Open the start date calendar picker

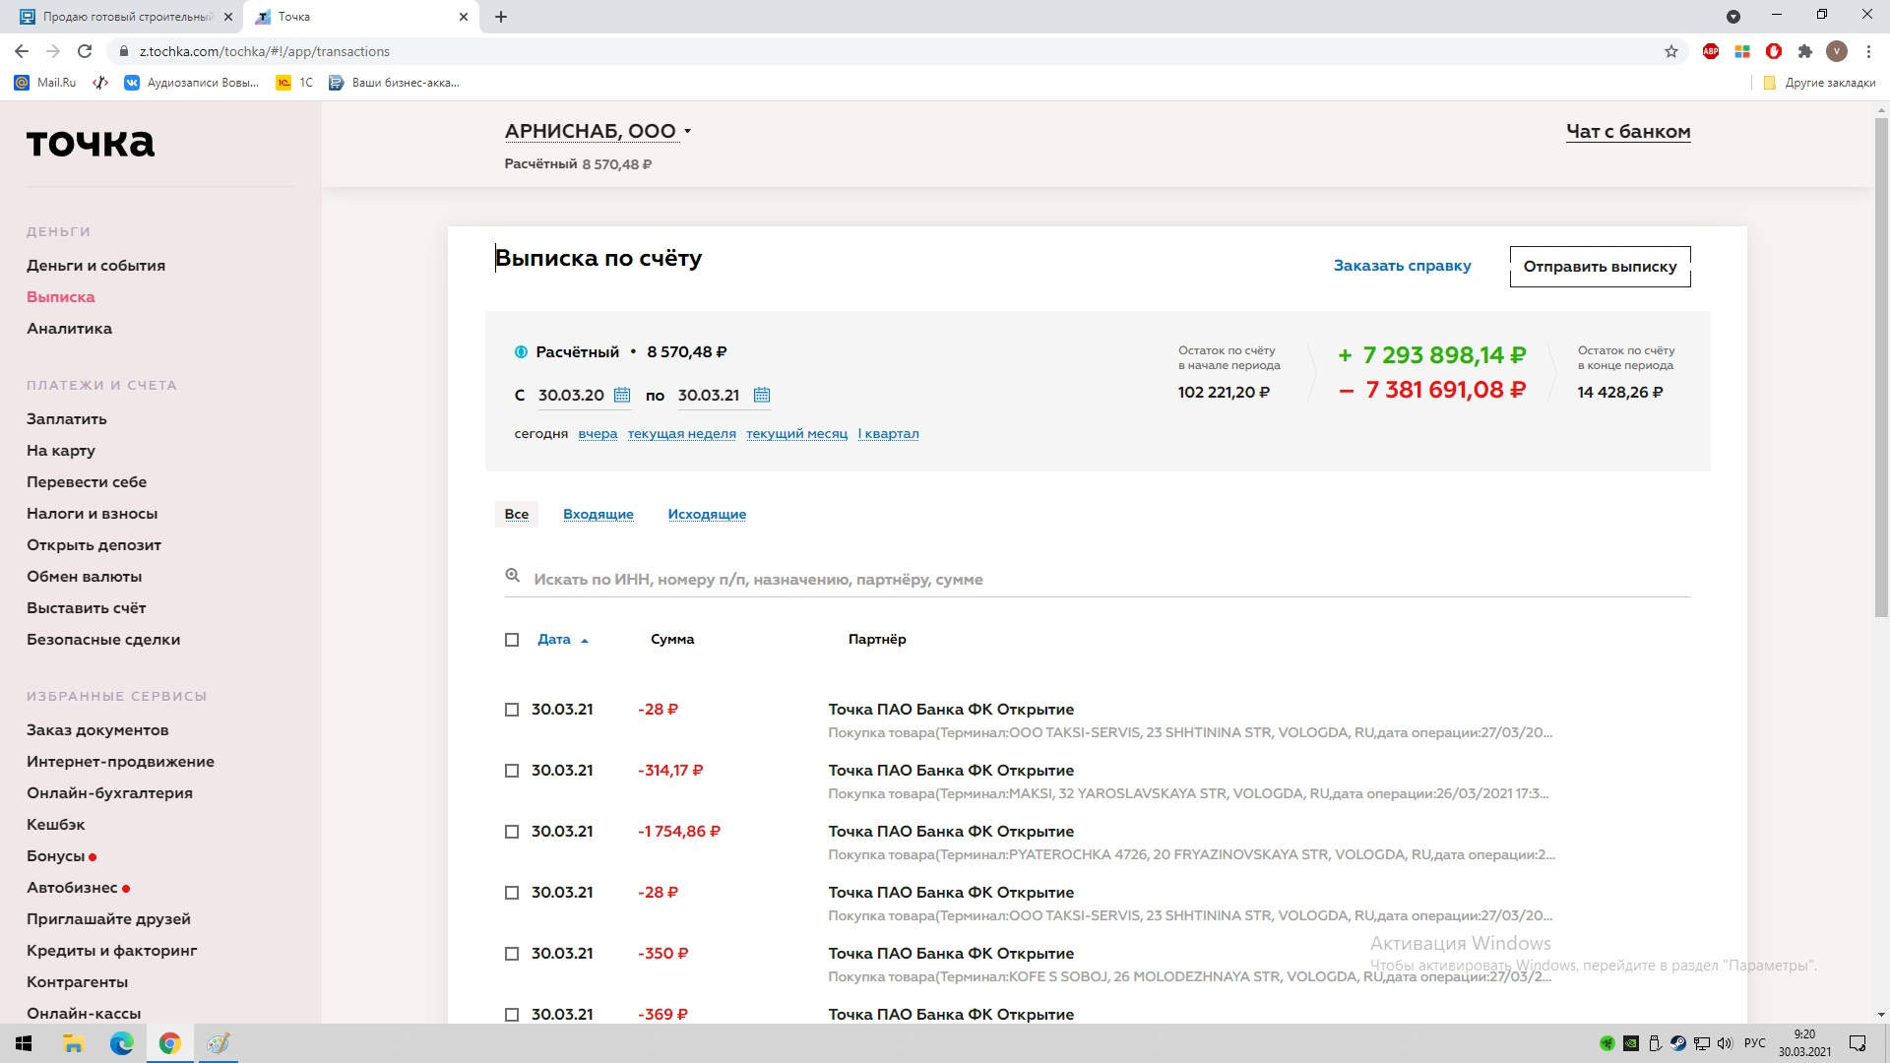pos(622,395)
